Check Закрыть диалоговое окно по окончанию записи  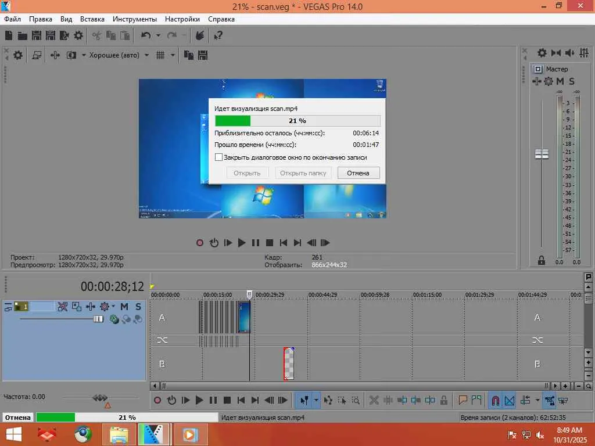[x=218, y=157]
